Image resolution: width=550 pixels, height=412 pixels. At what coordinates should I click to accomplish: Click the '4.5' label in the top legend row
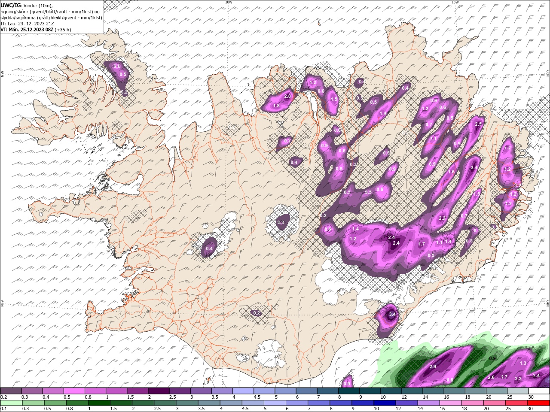257,397
